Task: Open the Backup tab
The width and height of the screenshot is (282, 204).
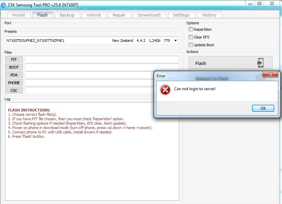Action: point(67,15)
